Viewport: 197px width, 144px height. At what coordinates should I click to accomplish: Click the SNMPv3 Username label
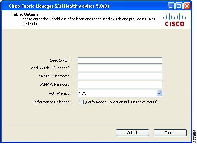tap(55, 76)
